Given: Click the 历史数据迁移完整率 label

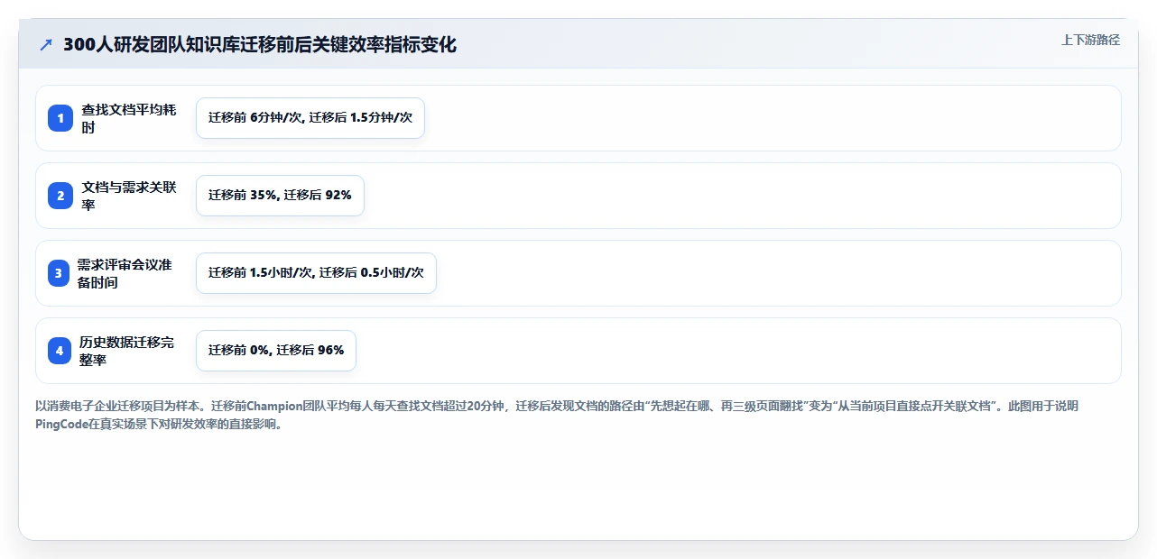Looking at the screenshot, I should 127,351.
